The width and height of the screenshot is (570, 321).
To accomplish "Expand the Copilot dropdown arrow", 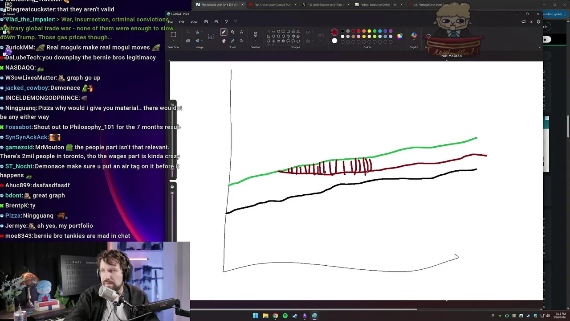I will pyautogui.click(x=414, y=40).
